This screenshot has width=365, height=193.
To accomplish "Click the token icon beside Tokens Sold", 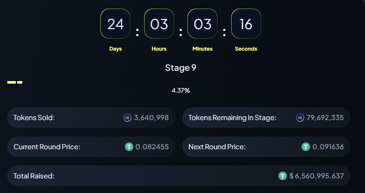I will click(x=127, y=118).
